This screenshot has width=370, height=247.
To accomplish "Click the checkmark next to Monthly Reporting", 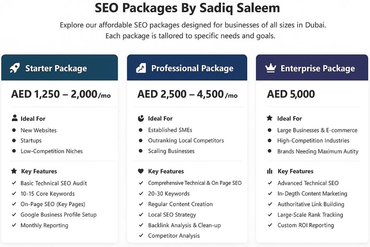I will [x=14, y=225].
